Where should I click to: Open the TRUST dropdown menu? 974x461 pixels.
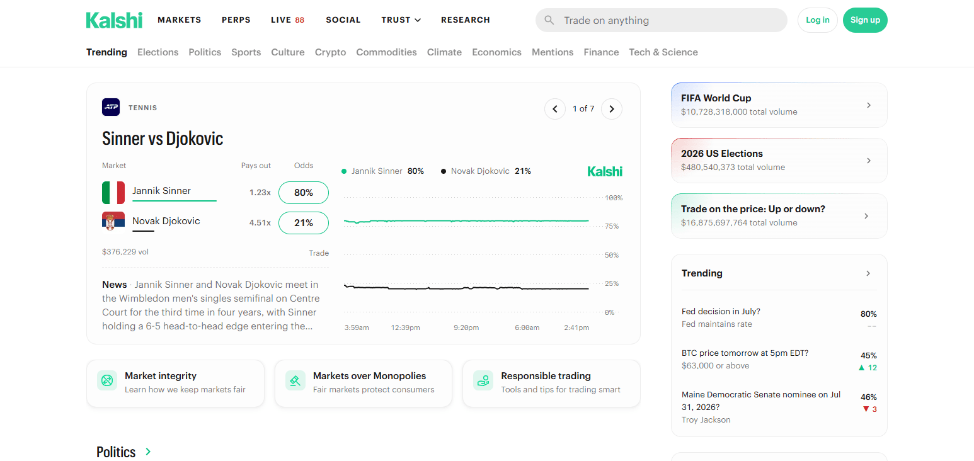tap(401, 20)
